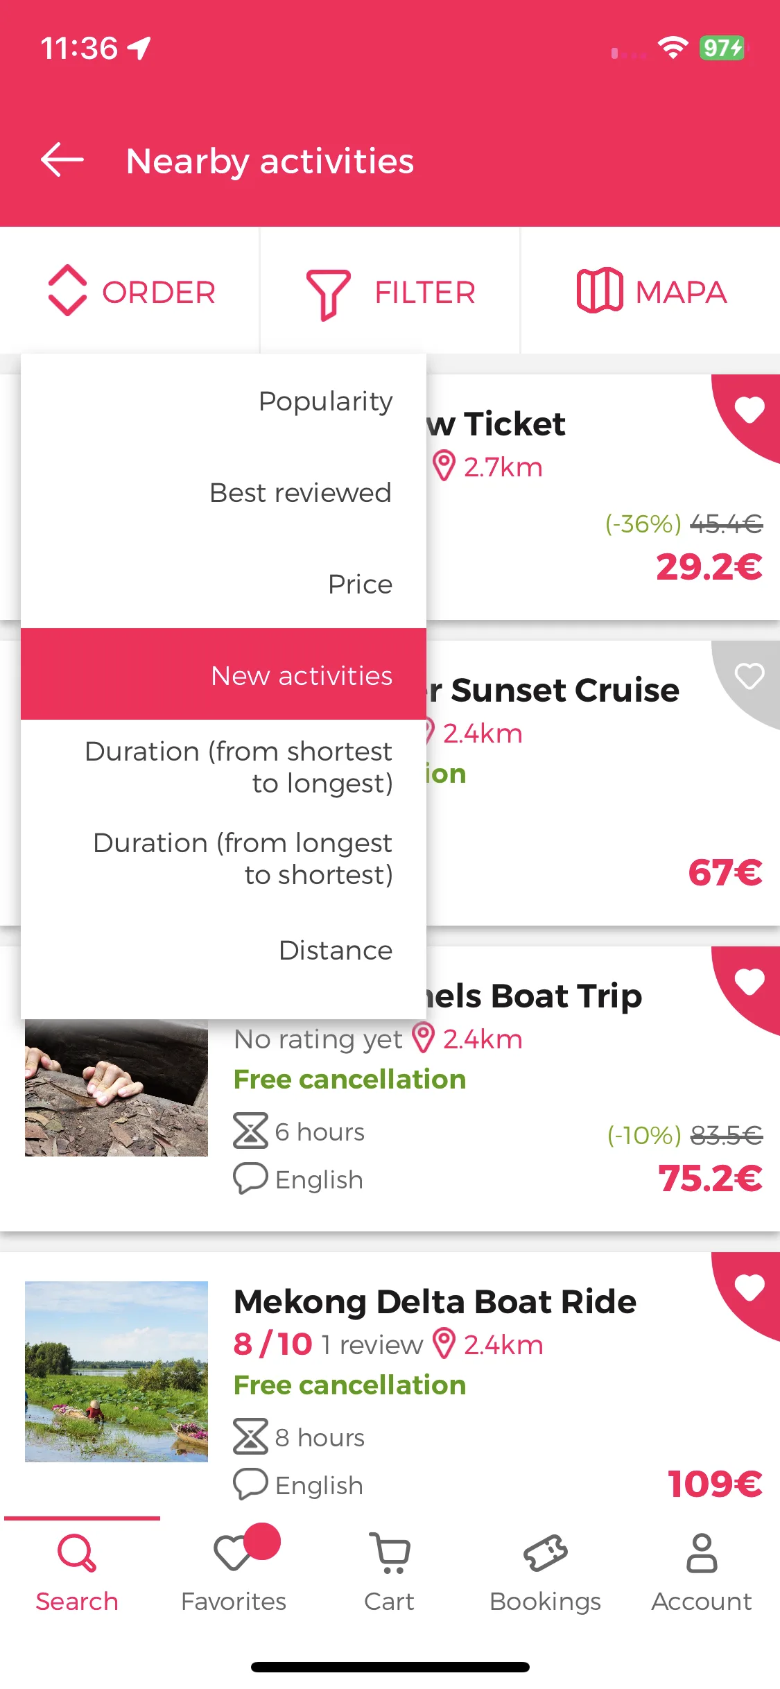Open the MAPA map view
Image resolution: width=780 pixels, height=1689 pixels.
click(x=651, y=291)
